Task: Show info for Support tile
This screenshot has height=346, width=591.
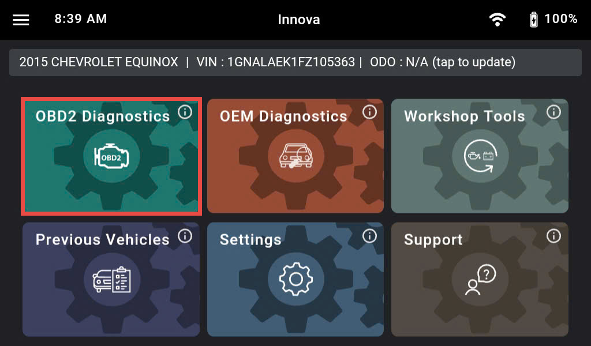Action: click(553, 236)
